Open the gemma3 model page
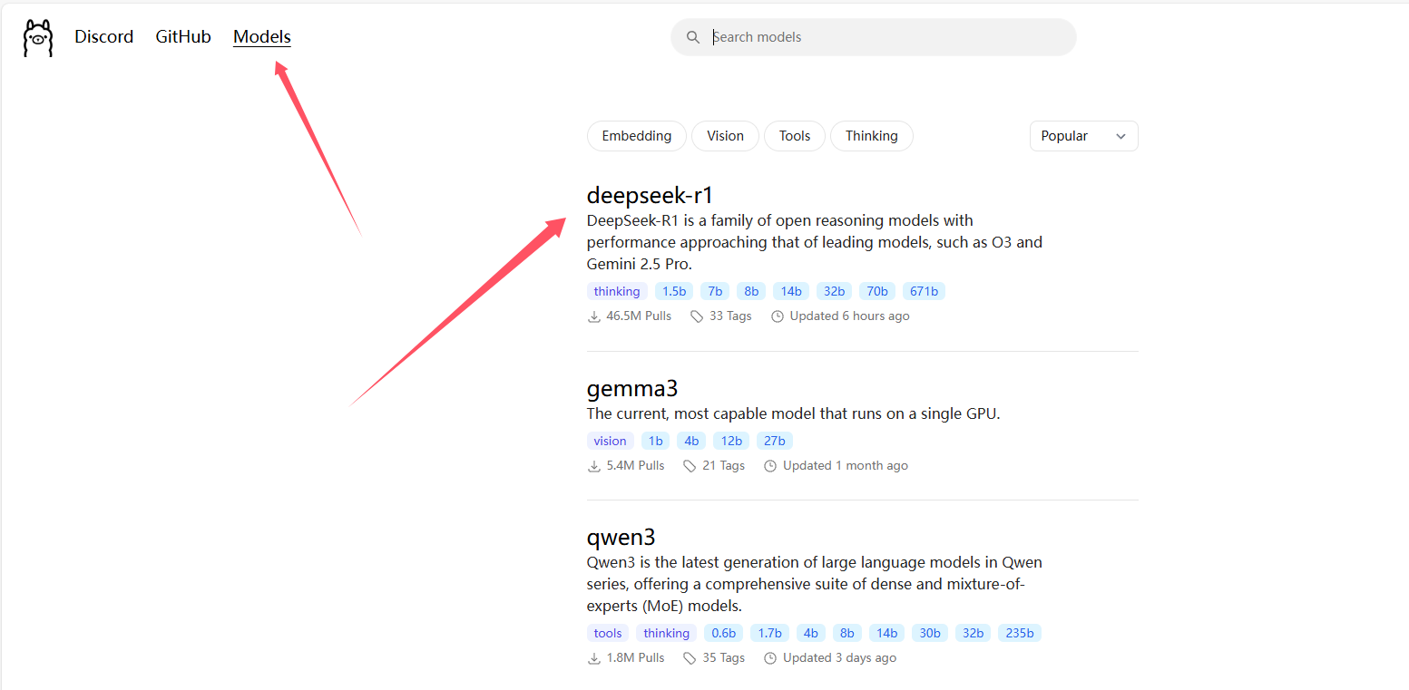This screenshot has width=1409, height=690. tap(632, 388)
